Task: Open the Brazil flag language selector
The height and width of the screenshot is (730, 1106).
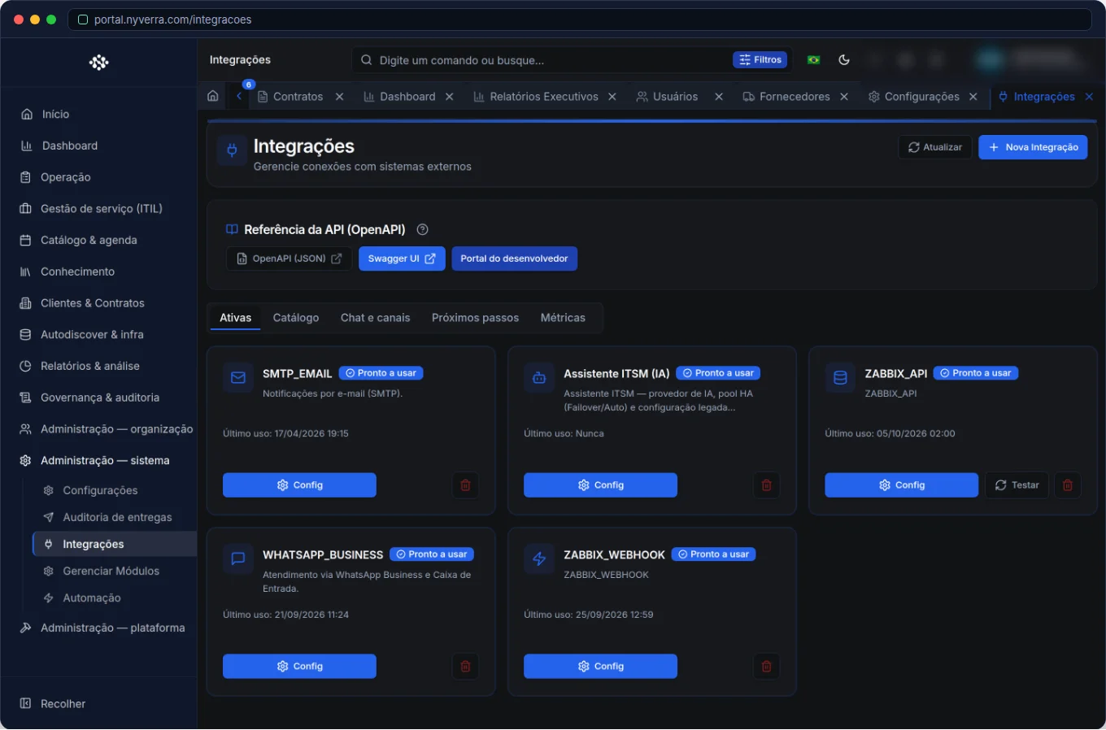Action: [813, 59]
